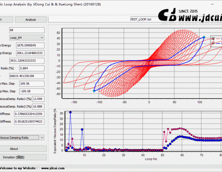The height and width of the screenshot is (172, 222).
Task: Toggle the blue series legend checkbox
Action: pyautogui.click(x=213, y=44)
